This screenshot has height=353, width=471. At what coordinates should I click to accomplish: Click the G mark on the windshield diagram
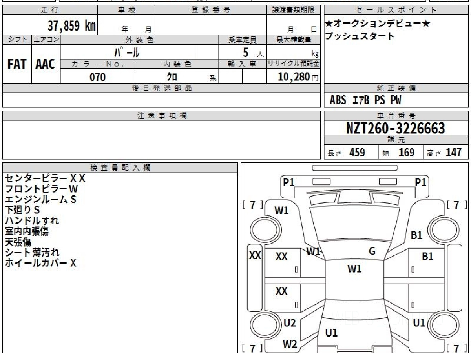point(372,251)
